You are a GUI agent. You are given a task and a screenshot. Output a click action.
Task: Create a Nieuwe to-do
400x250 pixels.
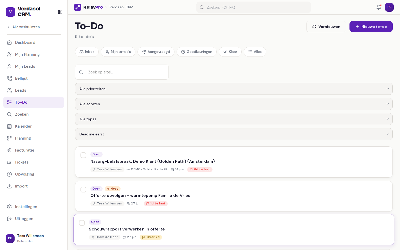coord(371,27)
